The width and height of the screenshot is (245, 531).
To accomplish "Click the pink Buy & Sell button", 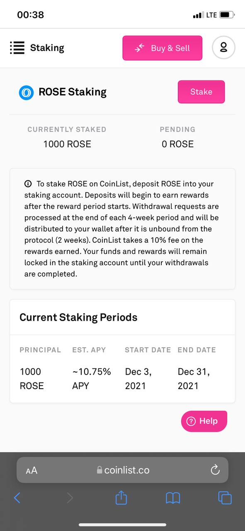I will [163, 48].
